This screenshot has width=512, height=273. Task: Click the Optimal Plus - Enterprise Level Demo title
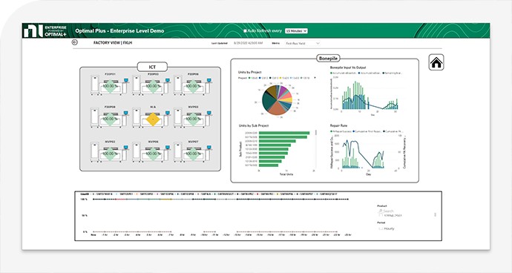click(119, 31)
